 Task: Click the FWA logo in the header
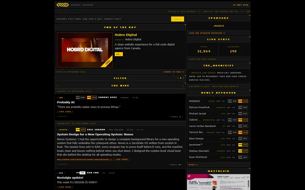(x=63, y=5)
